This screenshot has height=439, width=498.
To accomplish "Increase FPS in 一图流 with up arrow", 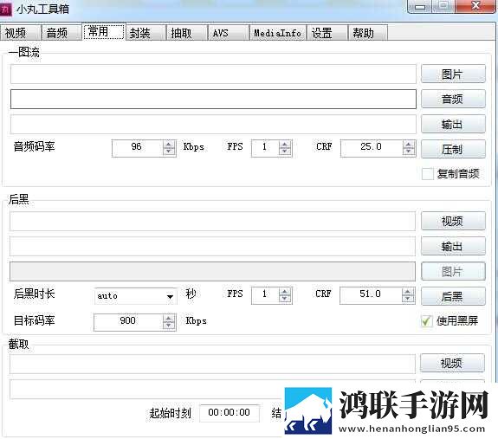I will pyautogui.click(x=285, y=145).
